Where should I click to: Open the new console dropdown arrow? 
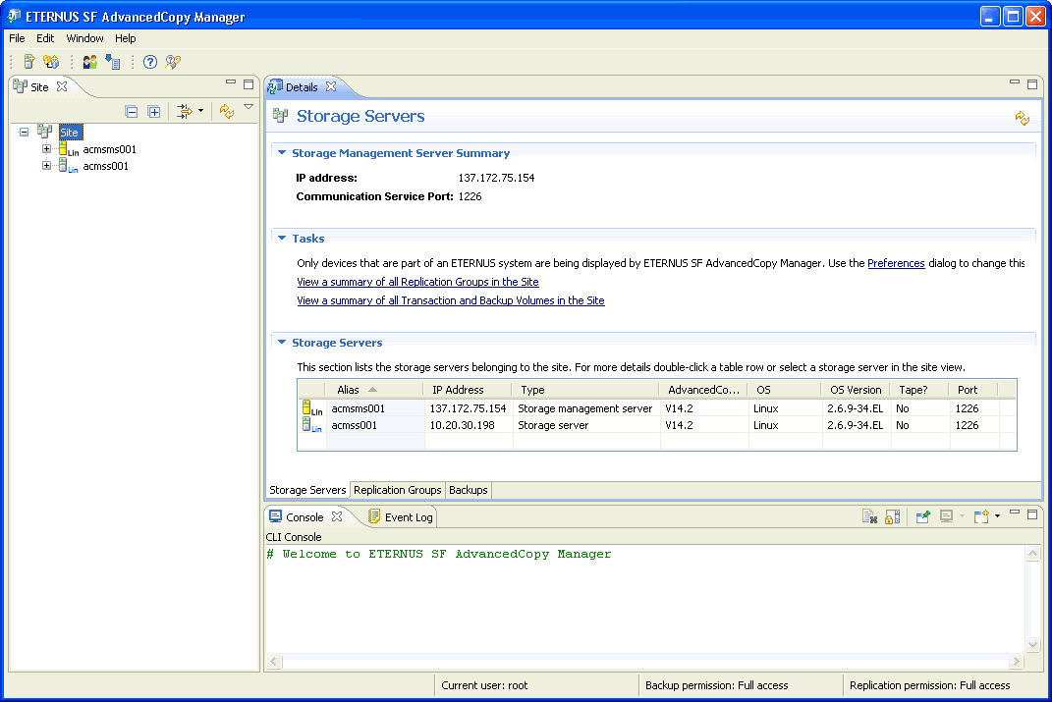998,516
